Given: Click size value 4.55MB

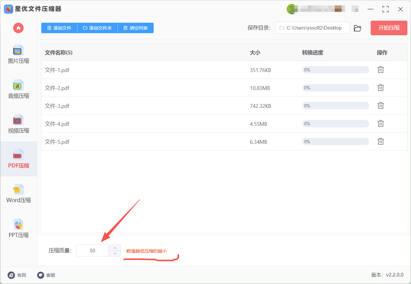Looking at the screenshot, I should (x=259, y=124).
